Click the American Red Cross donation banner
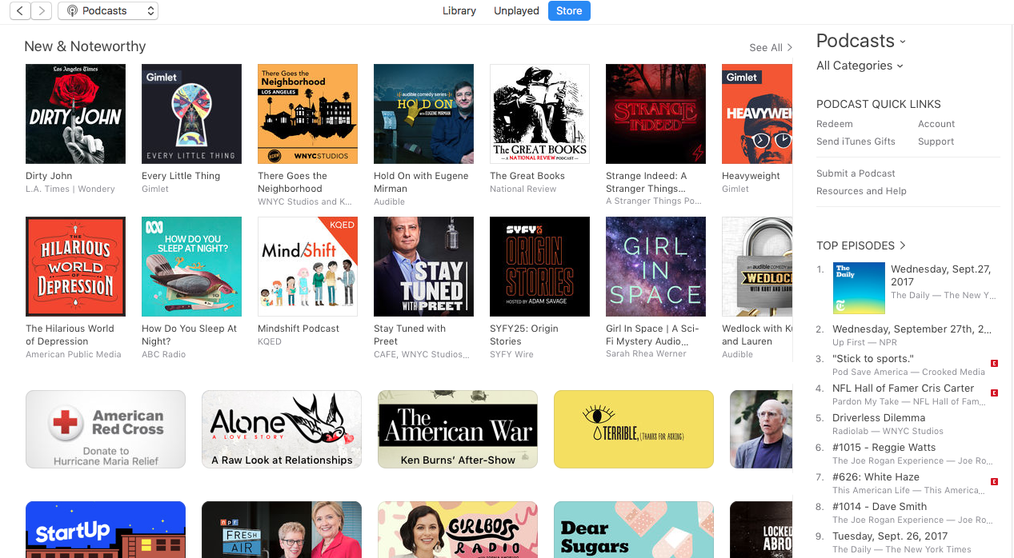Image resolution: width=1014 pixels, height=558 pixels. pos(106,428)
